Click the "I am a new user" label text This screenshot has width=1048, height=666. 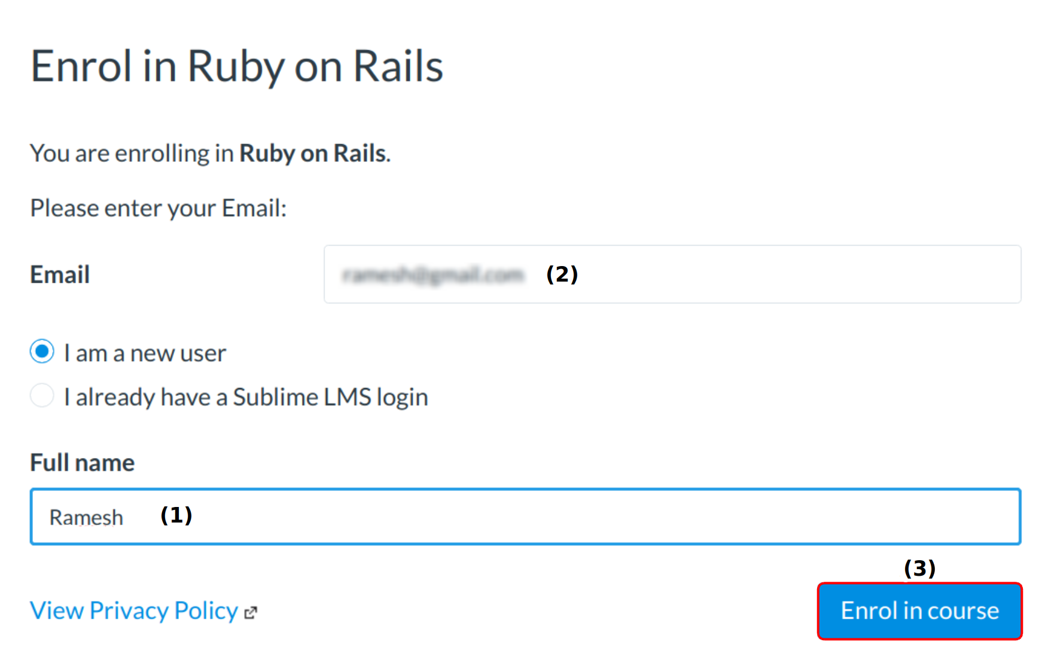(145, 353)
